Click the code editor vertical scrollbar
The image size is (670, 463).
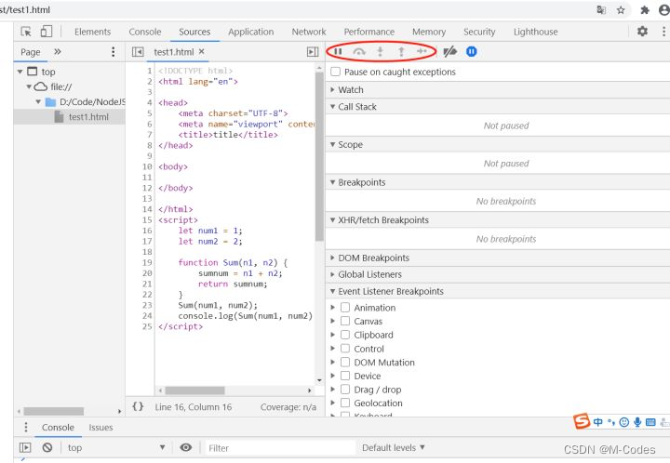tap(319, 156)
